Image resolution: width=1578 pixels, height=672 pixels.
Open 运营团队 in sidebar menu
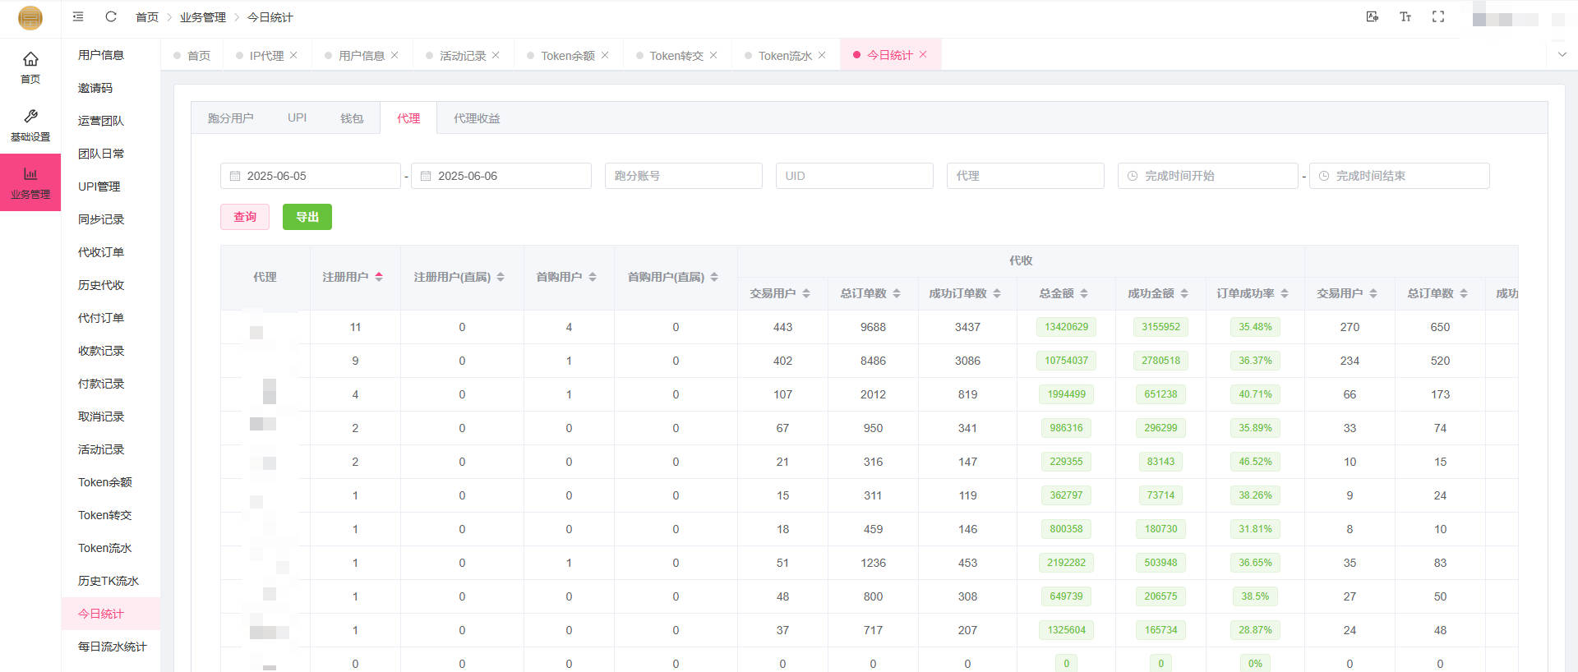coord(111,121)
